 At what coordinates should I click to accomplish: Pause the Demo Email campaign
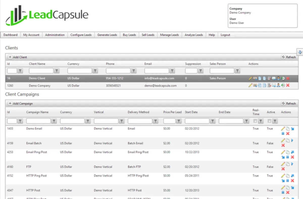(x=283, y=133)
